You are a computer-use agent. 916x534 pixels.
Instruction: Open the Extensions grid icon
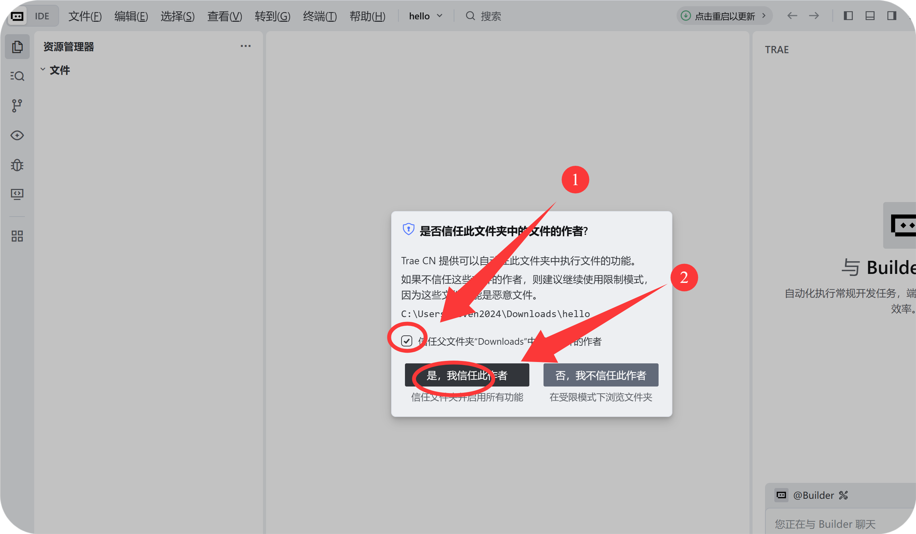point(17,236)
